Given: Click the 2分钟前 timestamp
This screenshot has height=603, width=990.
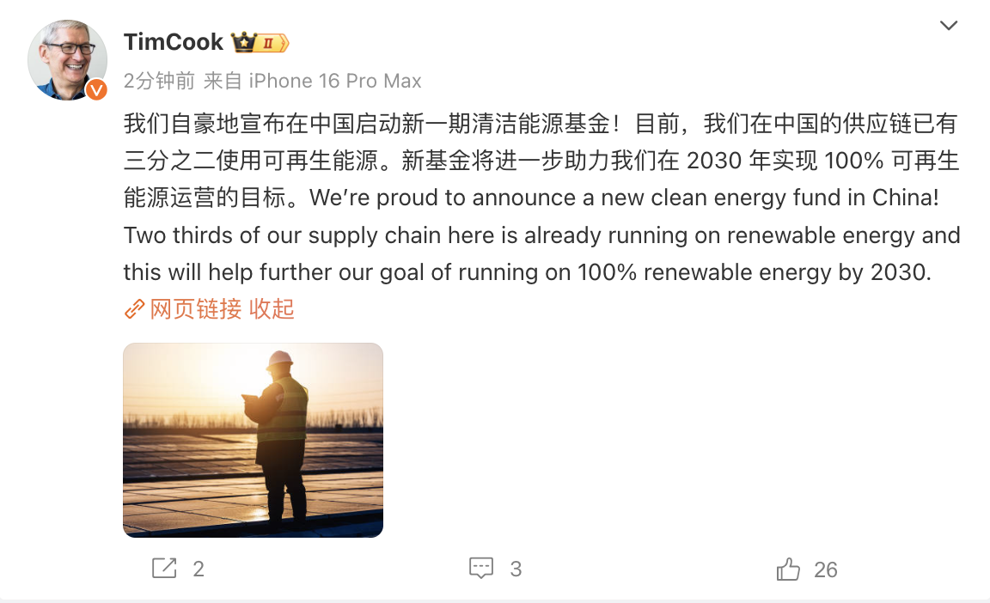Looking at the screenshot, I should 159,81.
